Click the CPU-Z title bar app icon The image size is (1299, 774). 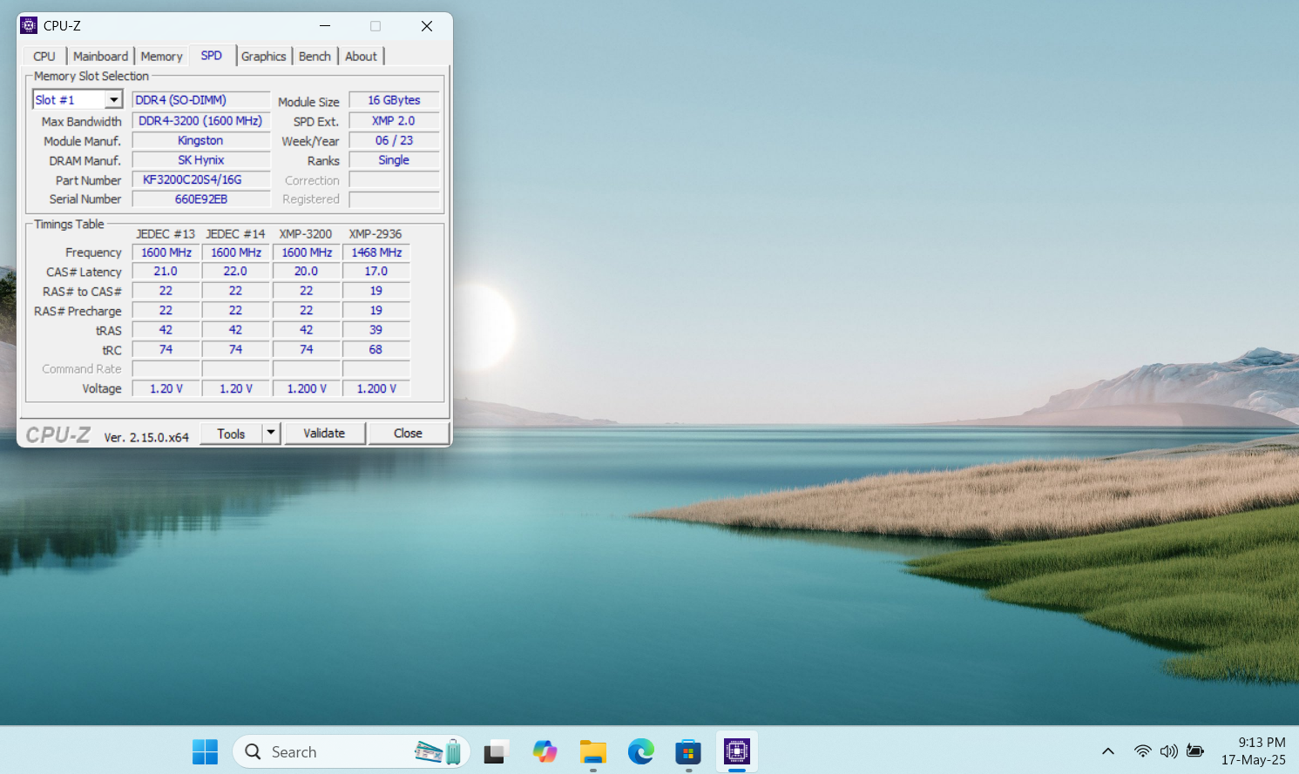(29, 25)
